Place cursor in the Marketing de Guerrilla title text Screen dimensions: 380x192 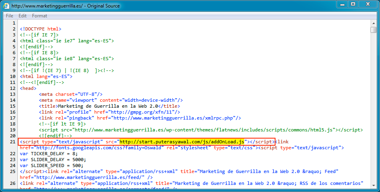click(108, 106)
